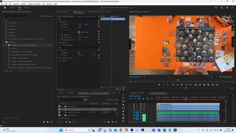Click the Mark Out button
Screen dimensions: 236x133
[x=168, y=85]
